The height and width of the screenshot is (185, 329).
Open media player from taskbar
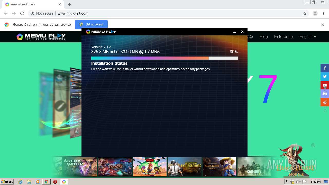click(38, 182)
